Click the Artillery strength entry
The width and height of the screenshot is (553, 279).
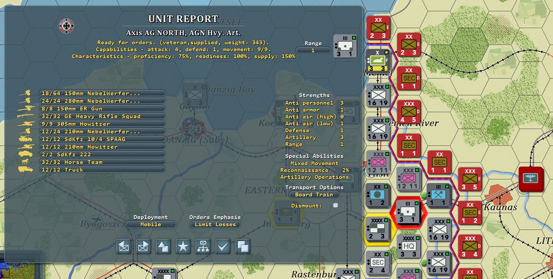314,137
